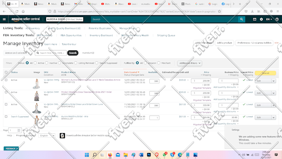Open the settings gear icon
Image resolution: width=282 pixels, height=159 pixels.
261,19
